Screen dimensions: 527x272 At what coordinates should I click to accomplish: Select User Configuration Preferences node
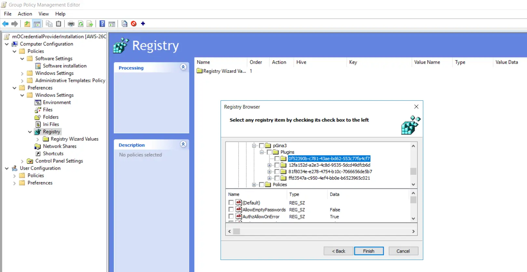[x=40, y=183]
